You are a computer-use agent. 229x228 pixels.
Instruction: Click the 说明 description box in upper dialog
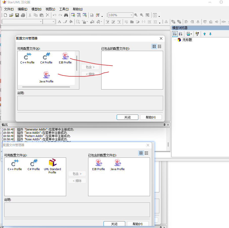(x=90, y=103)
